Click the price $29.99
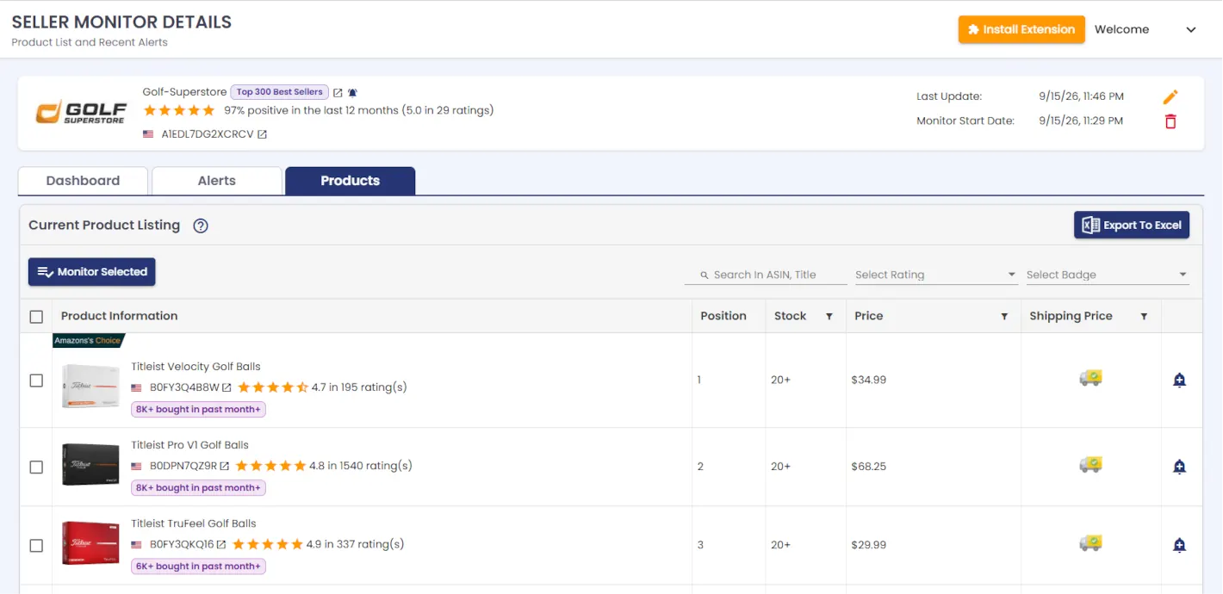 pyautogui.click(x=868, y=545)
